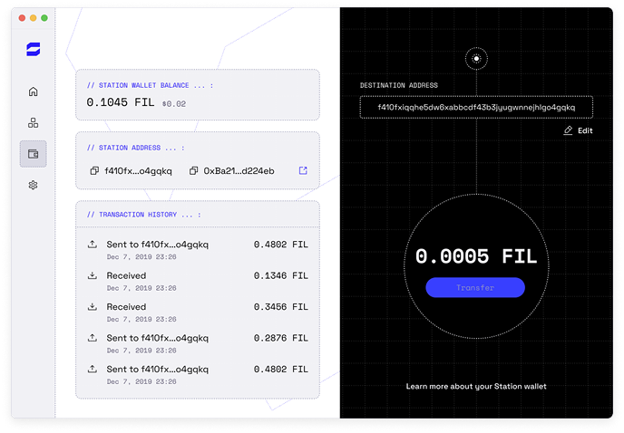Image resolution: width=624 pixels, height=433 pixels.
Task: Click the Station logo at top
Action: 34,49
